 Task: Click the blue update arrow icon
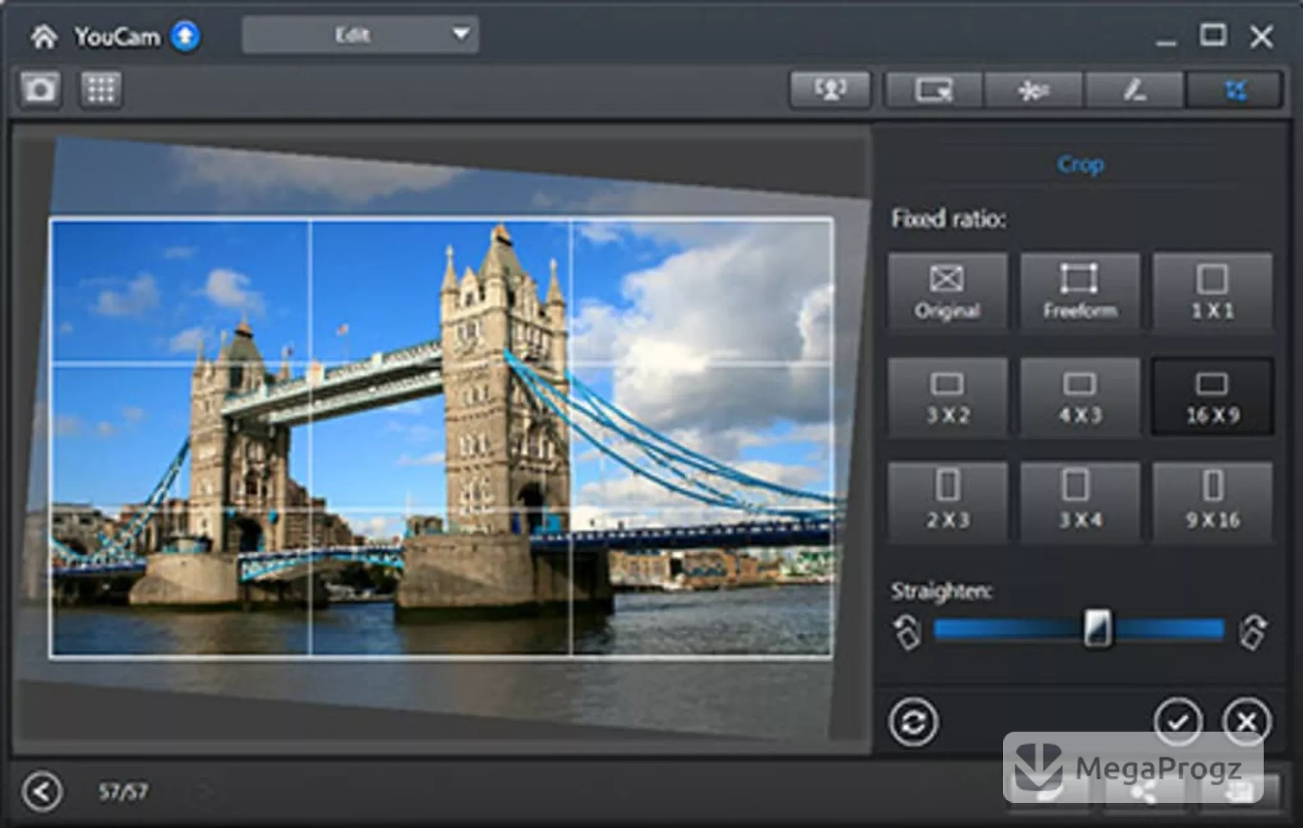tap(185, 36)
